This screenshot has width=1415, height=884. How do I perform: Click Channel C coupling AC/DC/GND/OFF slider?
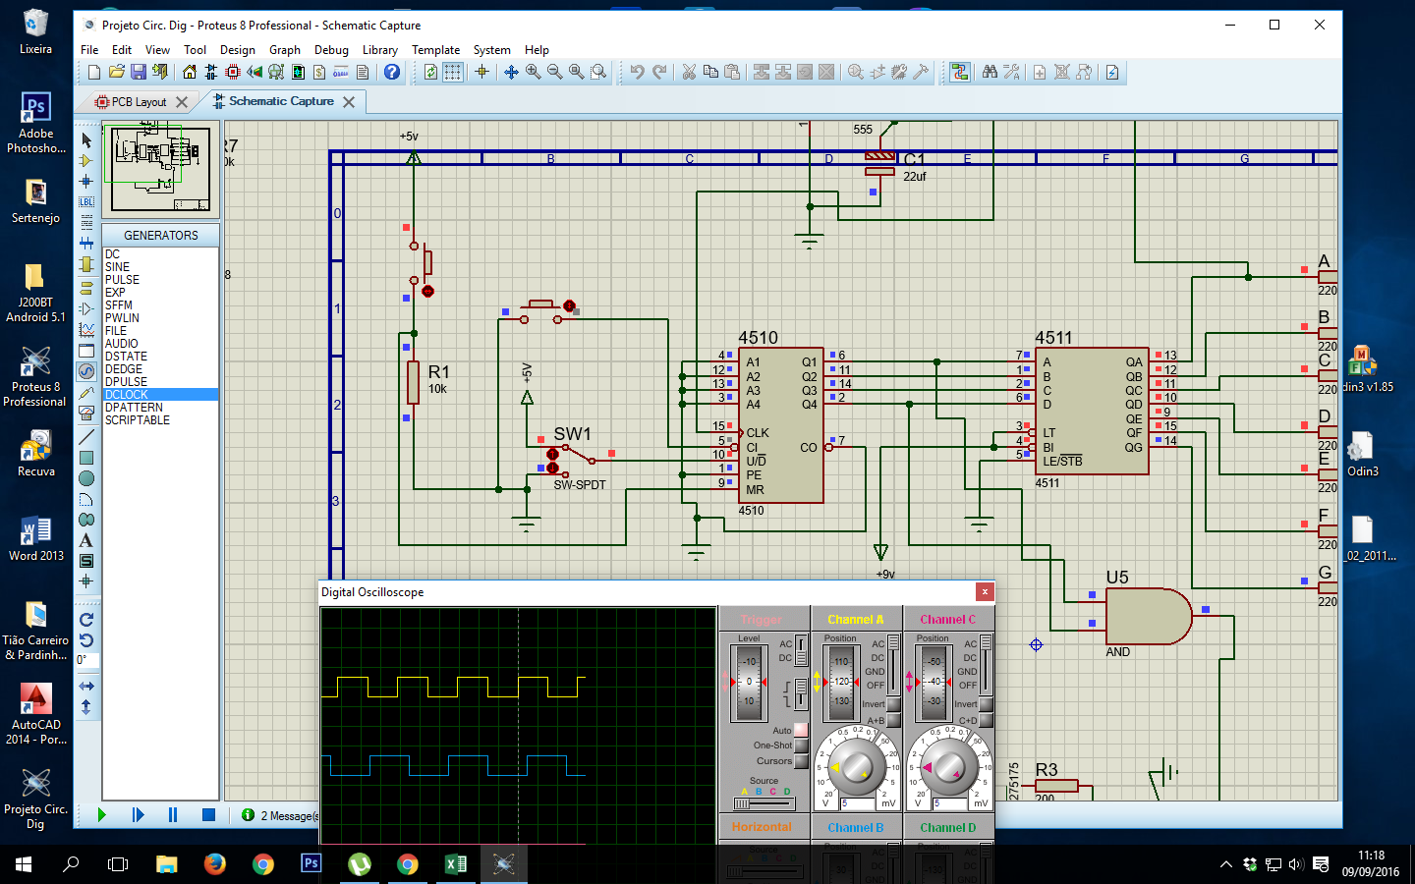pyautogui.click(x=986, y=665)
